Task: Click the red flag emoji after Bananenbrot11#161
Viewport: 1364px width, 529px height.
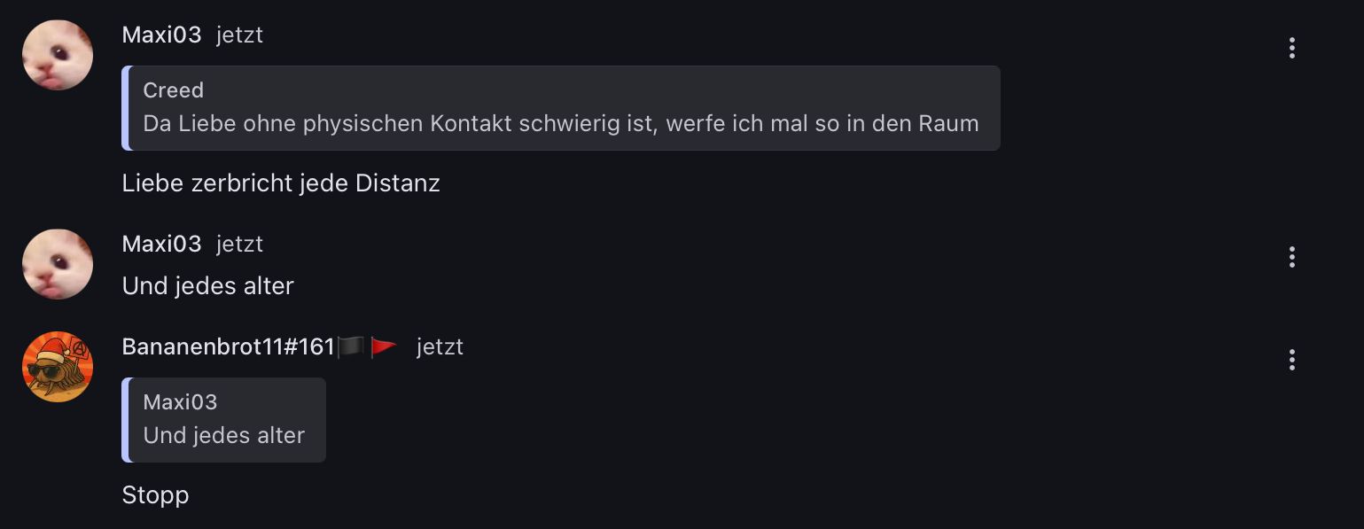Action: click(383, 347)
